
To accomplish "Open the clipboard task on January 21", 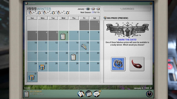I will pyautogui.click(x=73, y=57).
